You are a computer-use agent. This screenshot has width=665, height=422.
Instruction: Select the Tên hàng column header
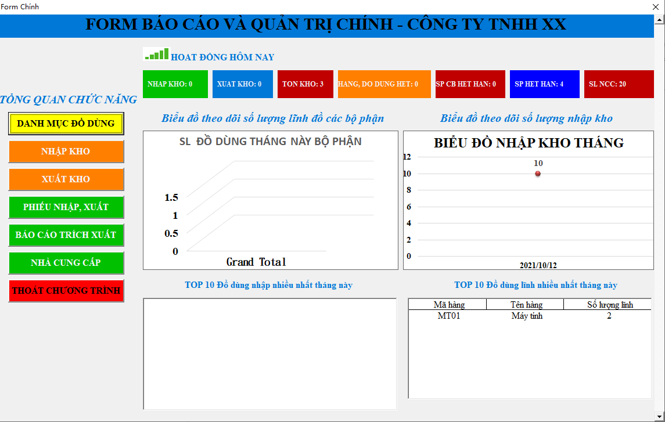526,305
